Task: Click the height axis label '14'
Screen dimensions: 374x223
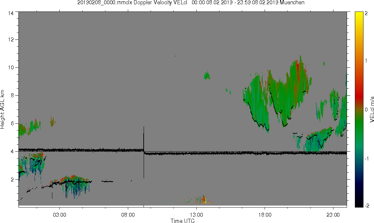Action: tap(11, 13)
